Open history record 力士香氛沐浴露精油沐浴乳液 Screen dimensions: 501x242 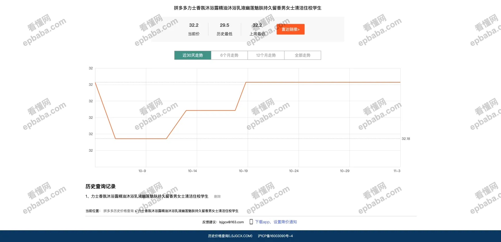pyautogui.click(x=150, y=196)
